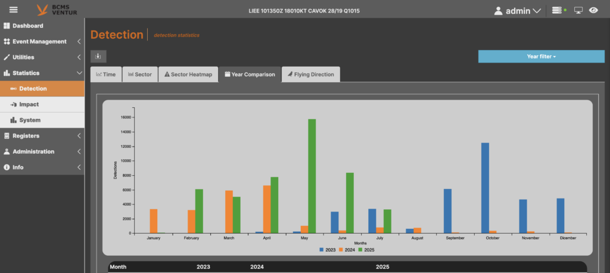This screenshot has width=610, height=273.
Task: Expand Registers chevron arrow
Action: [x=79, y=136]
